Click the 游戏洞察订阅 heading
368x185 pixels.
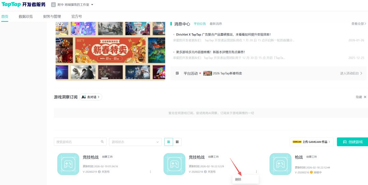pyautogui.click(x=66, y=97)
